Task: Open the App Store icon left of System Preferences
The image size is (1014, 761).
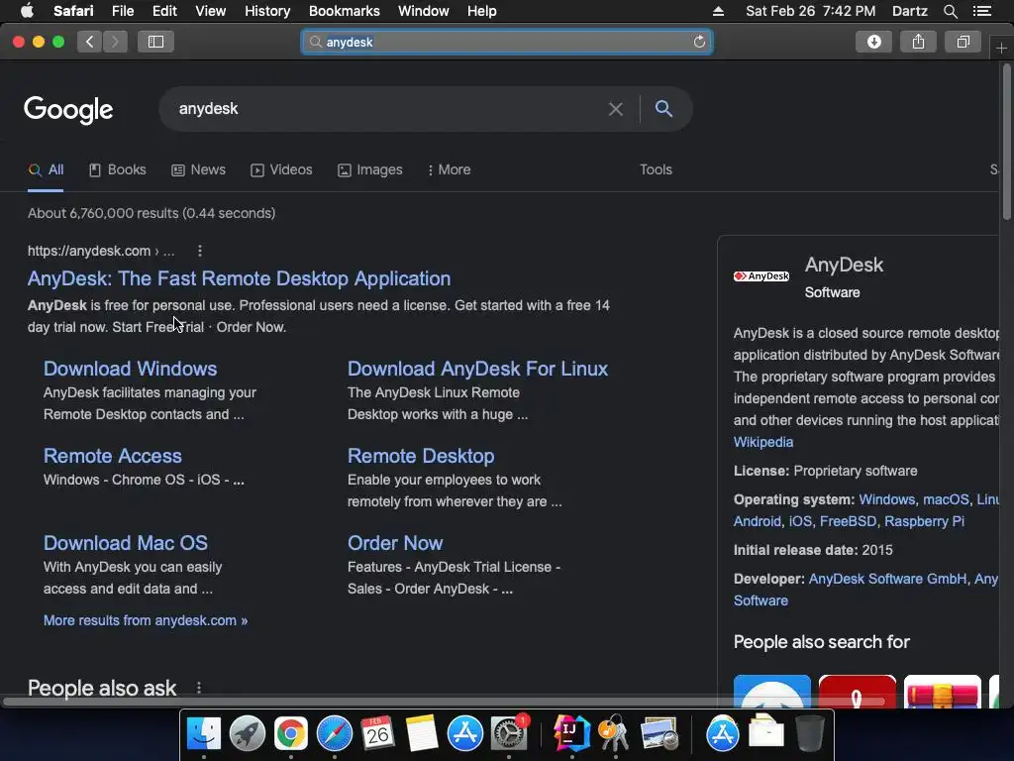Action: click(465, 734)
